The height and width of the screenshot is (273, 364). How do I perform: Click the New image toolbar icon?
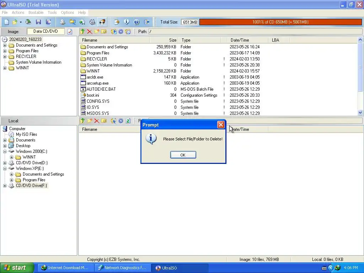[x=6, y=22]
